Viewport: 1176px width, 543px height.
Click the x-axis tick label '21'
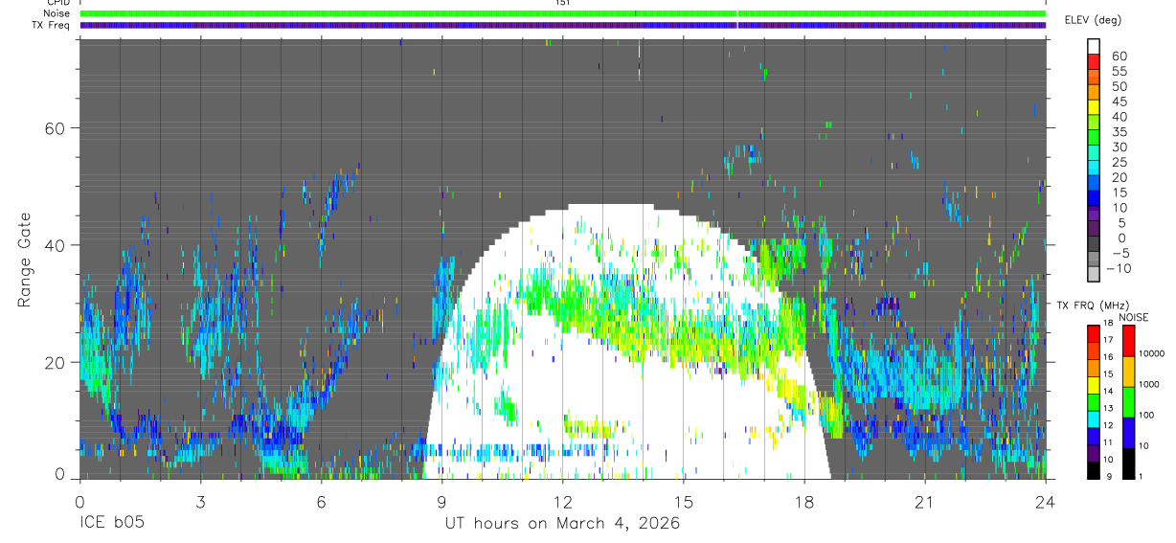pyautogui.click(x=925, y=502)
